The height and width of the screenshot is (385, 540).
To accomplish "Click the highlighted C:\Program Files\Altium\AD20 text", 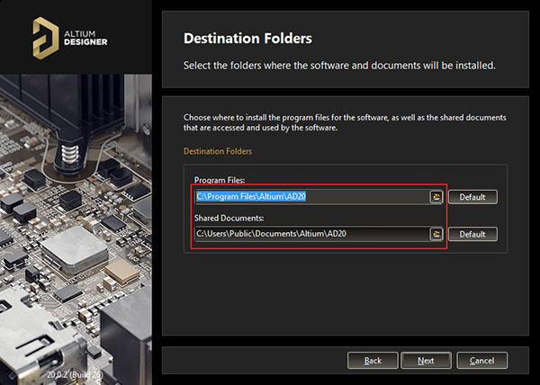I will tap(253, 197).
